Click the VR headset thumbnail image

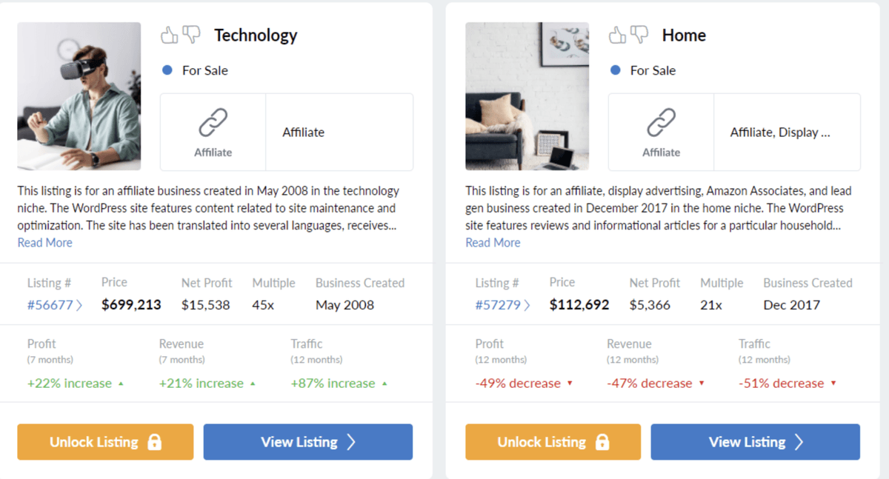(x=79, y=96)
